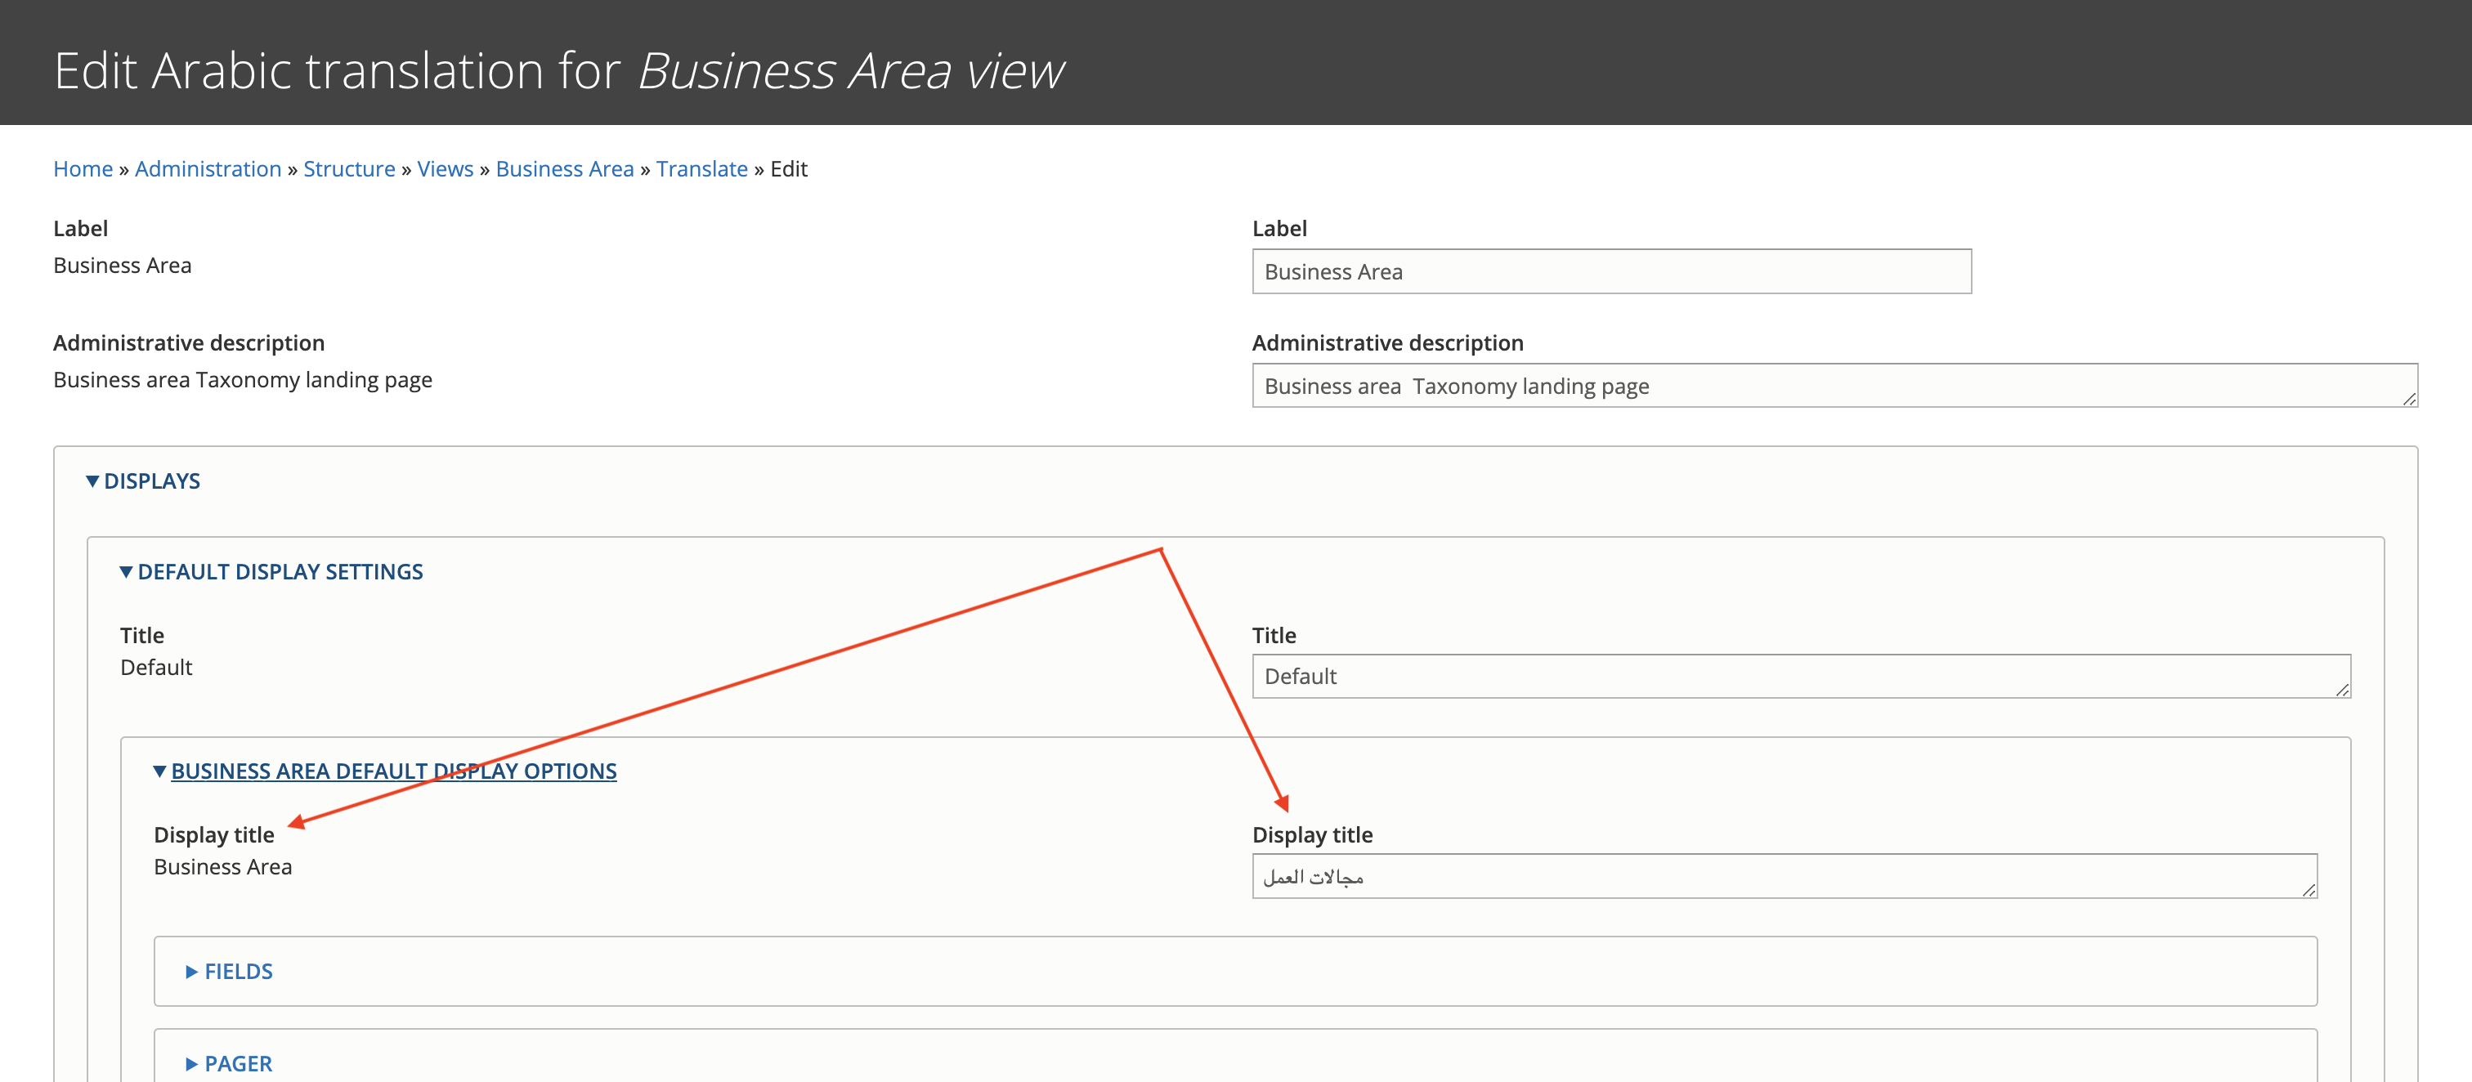Go to Administration breadcrumb
Viewport: 2472px width, 1082px height.
pos(208,169)
